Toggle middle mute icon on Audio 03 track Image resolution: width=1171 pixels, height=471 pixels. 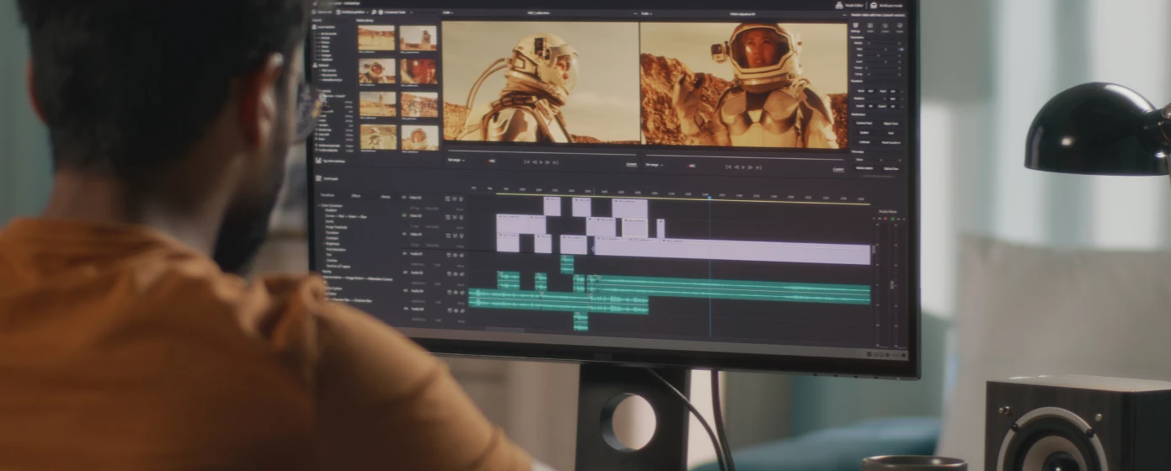pos(456,292)
